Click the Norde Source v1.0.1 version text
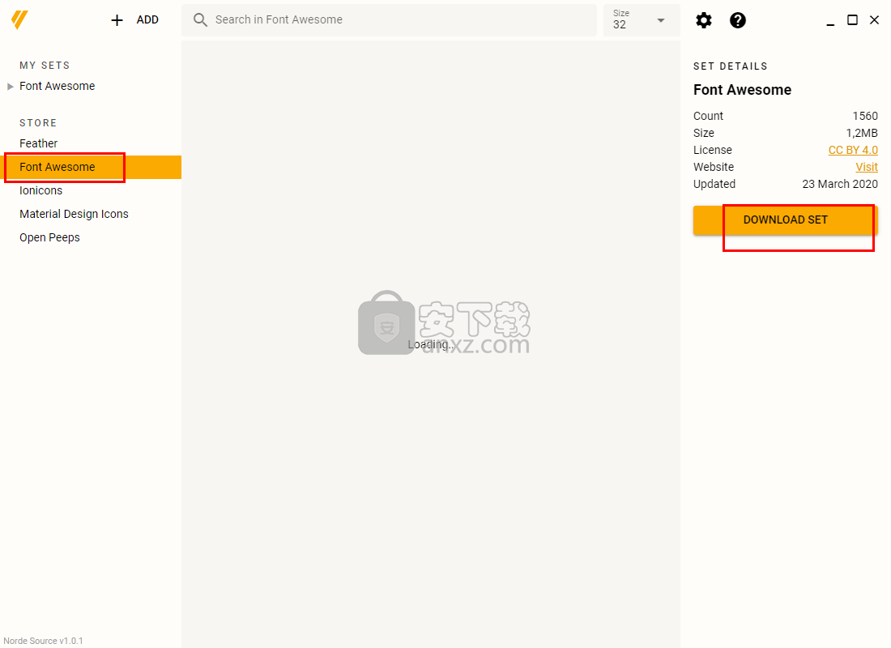The width and height of the screenshot is (891, 648). 43,641
